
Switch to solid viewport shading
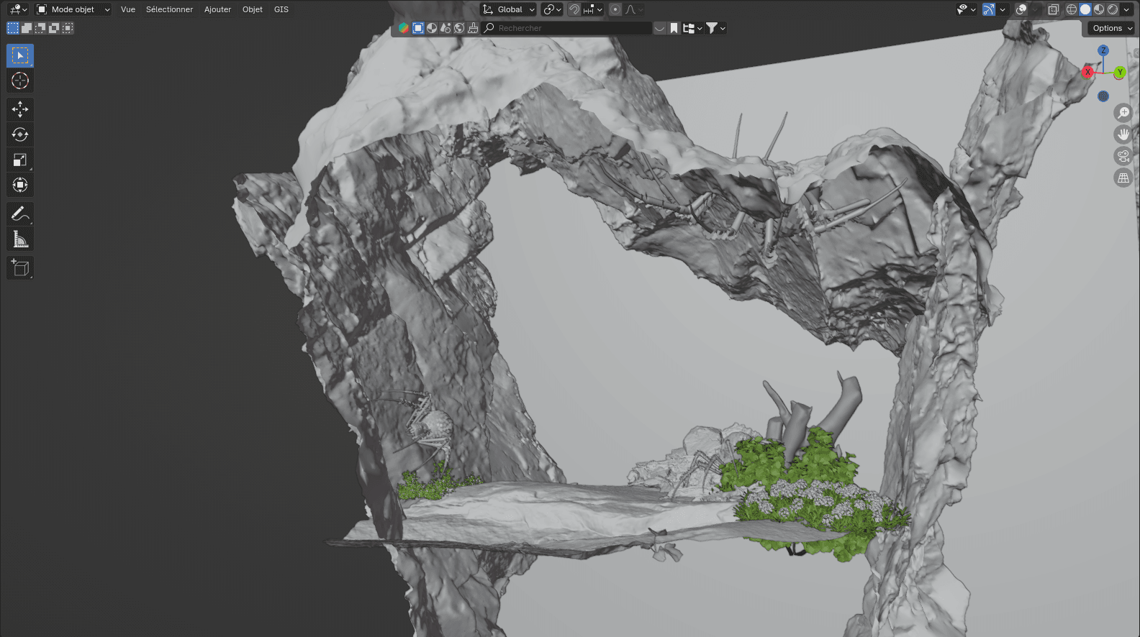tap(1085, 9)
